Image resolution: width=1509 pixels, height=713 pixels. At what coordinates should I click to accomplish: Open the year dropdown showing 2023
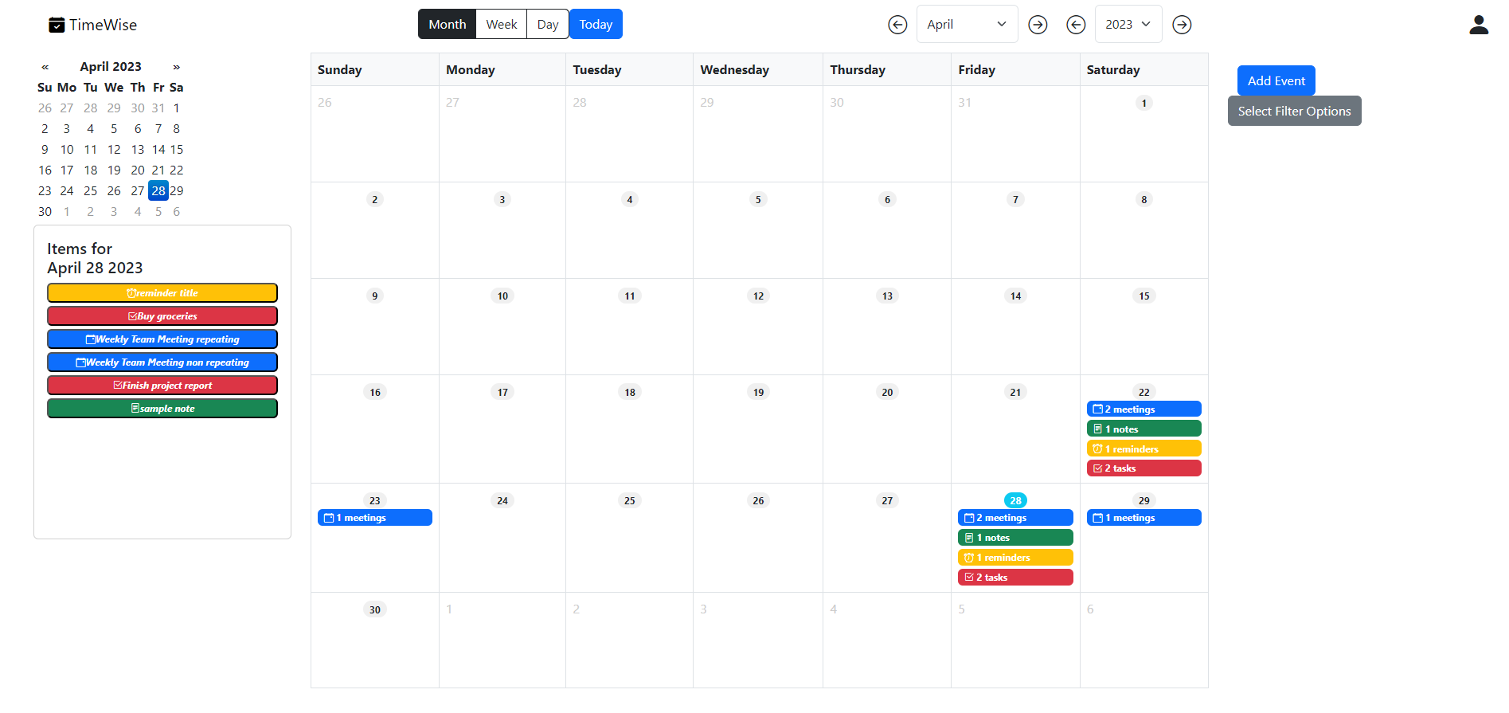[1128, 24]
